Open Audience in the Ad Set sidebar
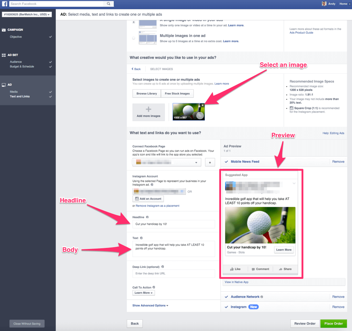The height and width of the screenshot is (331, 352). [16, 62]
